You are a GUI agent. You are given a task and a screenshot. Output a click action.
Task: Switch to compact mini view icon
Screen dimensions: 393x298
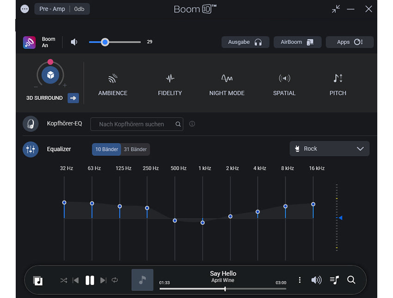point(336,9)
